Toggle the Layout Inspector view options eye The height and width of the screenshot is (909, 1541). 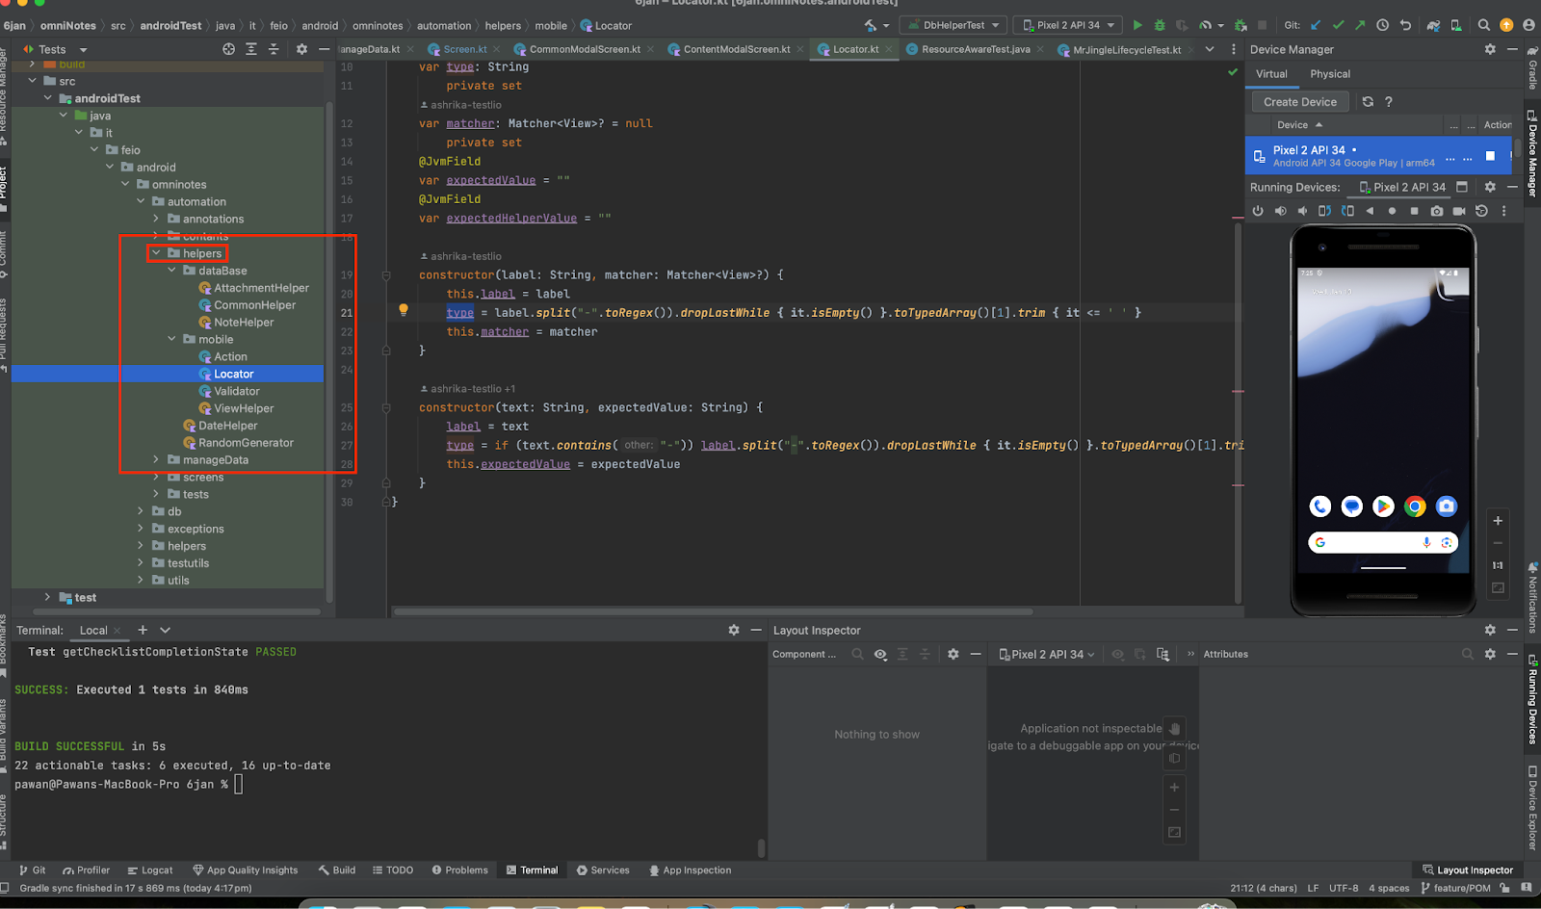tap(880, 654)
